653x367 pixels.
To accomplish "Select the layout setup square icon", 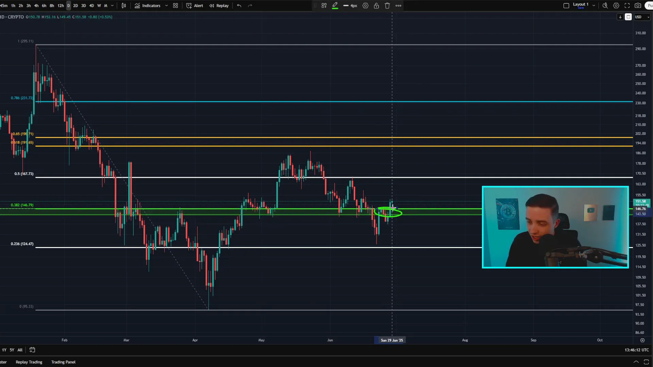I will pos(566,5).
